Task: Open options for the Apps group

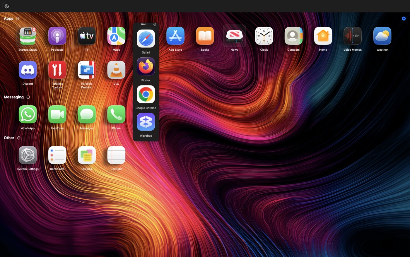Action: pos(18,18)
